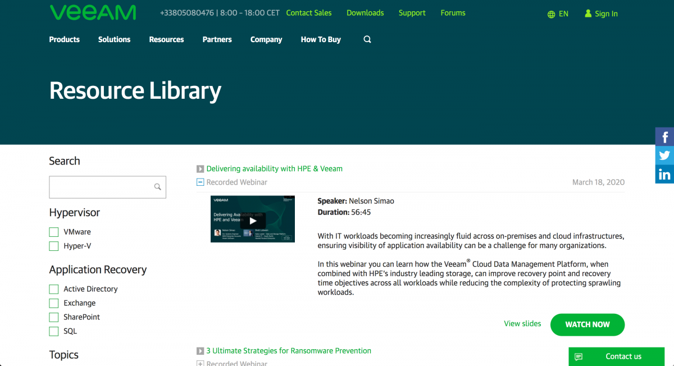This screenshot has height=366, width=674.
Task: Enable the Hyper-V checkbox
Action: tap(54, 246)
